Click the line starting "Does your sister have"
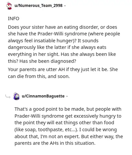Screen dimensions: 132x155 62,27
